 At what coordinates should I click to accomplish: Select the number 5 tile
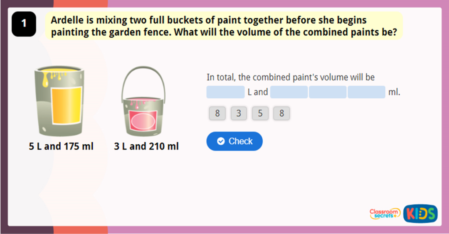click(x=260, y=113)
